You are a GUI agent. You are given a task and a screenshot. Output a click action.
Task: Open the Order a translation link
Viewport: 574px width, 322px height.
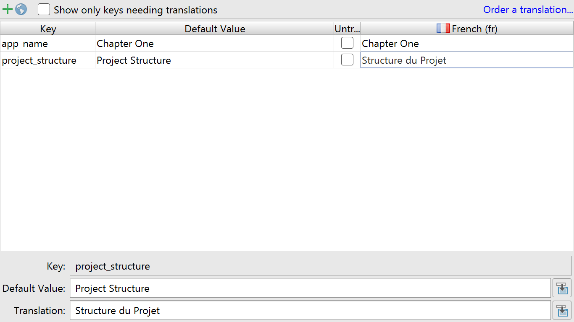pyautogui.click(x=528, y=10)
